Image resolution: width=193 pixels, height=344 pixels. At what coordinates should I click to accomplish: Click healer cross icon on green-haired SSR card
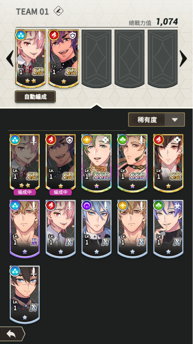106,140
